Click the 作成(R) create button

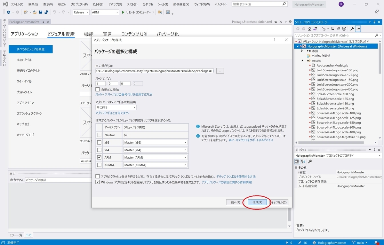[257, 202]
